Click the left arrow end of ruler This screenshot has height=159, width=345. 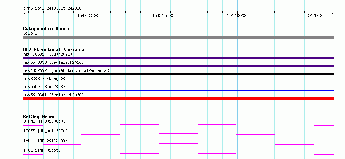click(24, 12)
